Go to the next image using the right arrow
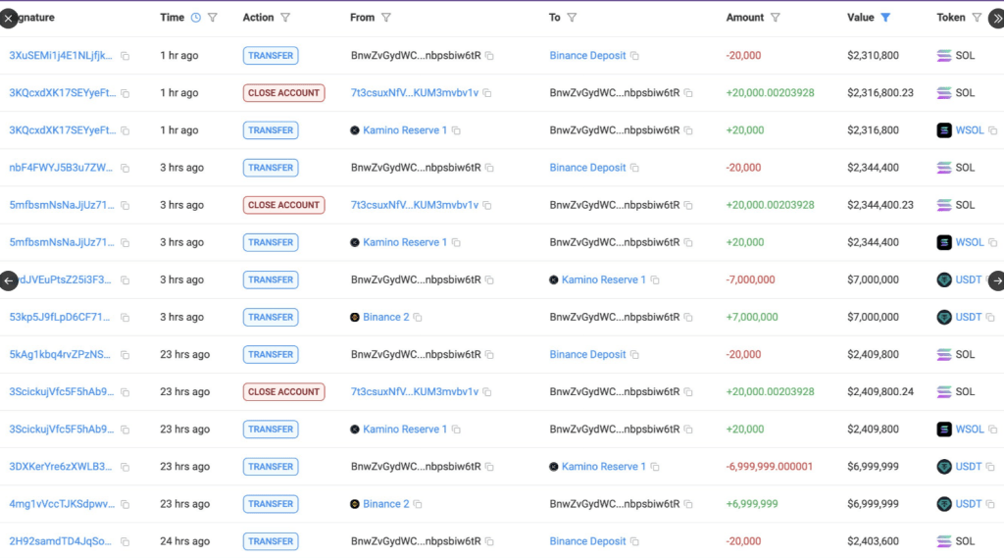The image size is (1004, 558). (x=996, y=280)
